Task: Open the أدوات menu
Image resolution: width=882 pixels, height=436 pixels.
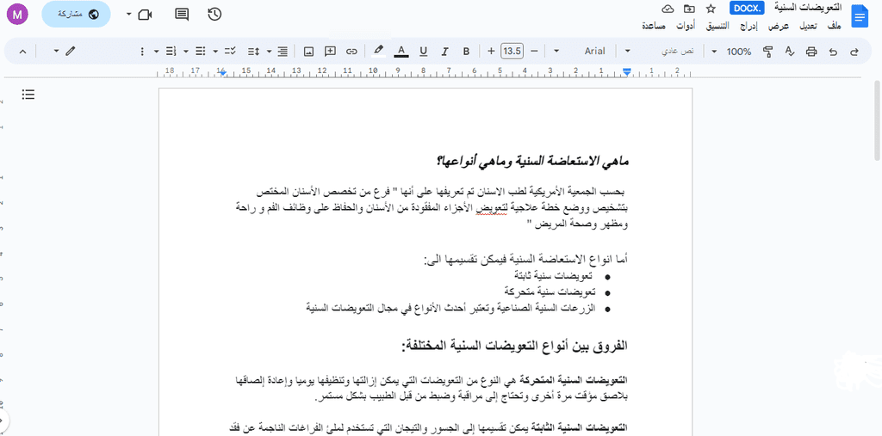Action: [x=685, y=27]
